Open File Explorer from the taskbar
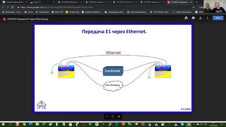Viewport: 226px width, 127px height. click(37, 124)
